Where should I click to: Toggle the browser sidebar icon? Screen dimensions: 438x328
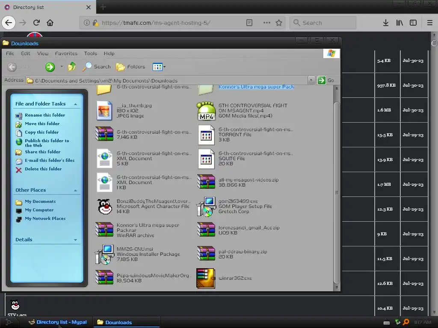pyautogui.click(x=413, y=23)
